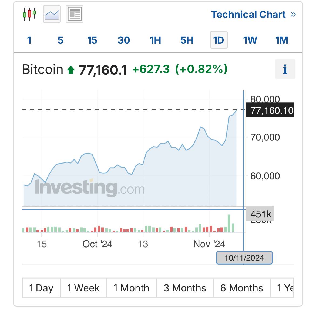Select the 1M interval

(282, 40)
